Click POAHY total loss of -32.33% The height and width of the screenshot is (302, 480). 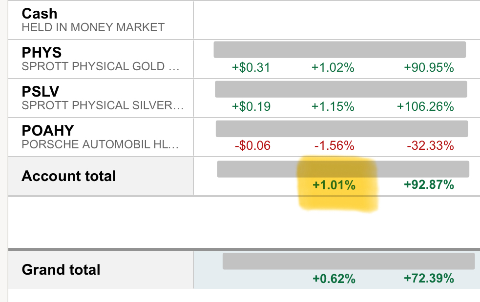pos(430,145)
